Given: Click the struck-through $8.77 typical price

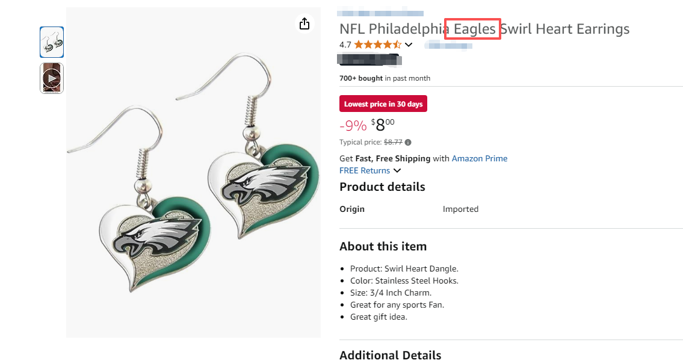Looking at the screenshot, I should [393, 142].
